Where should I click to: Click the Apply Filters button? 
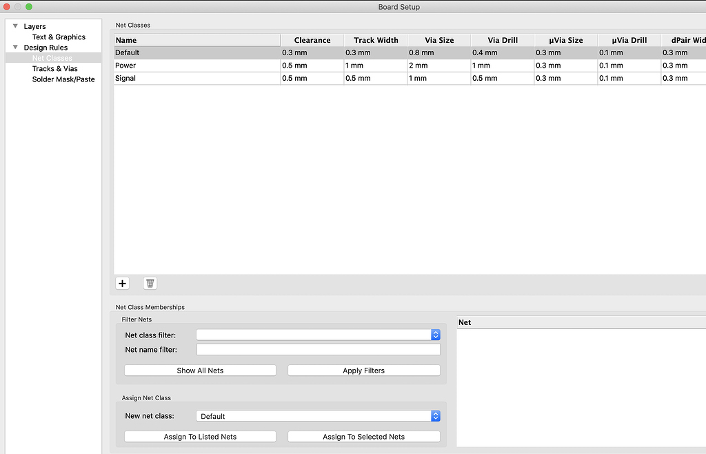coord(363,371)
